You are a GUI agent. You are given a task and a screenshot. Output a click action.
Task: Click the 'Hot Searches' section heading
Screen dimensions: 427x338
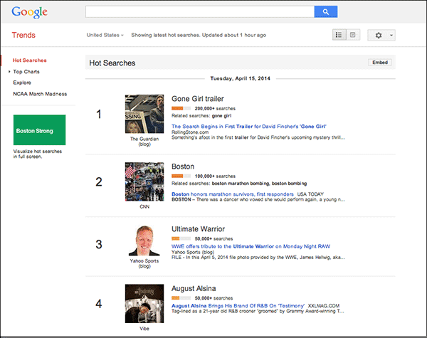tap(112, 63)
